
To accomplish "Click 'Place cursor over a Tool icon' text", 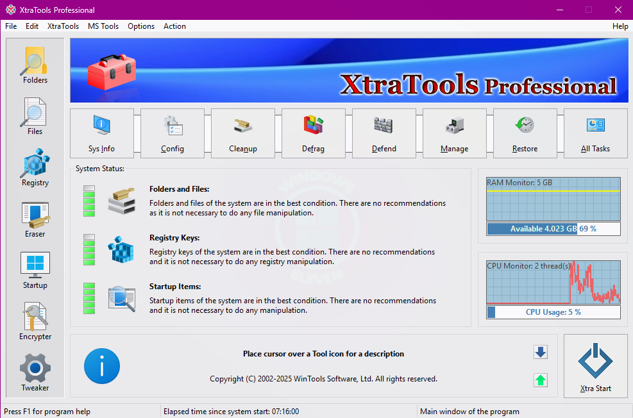I will click(x=324, y=354).
